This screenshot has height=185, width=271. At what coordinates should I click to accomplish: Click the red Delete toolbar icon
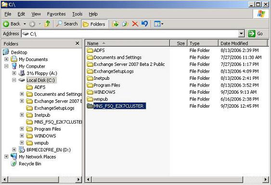(135, 24)
